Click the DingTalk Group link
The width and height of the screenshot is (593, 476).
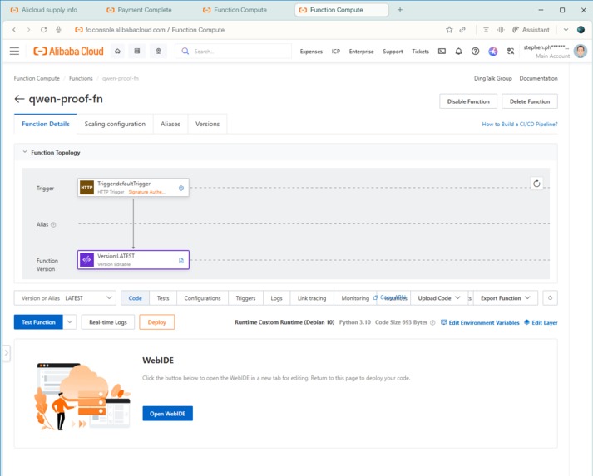tap(492, 78)
